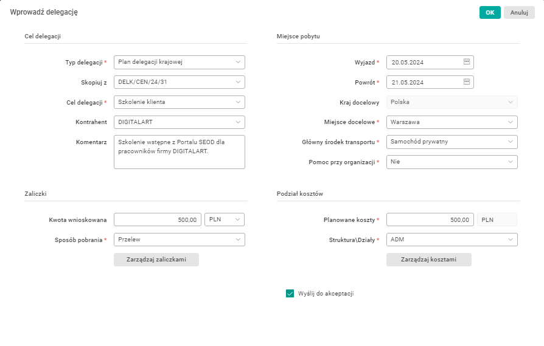Open Pomoc przy organizacji dropdown

[x=510, y=162]
